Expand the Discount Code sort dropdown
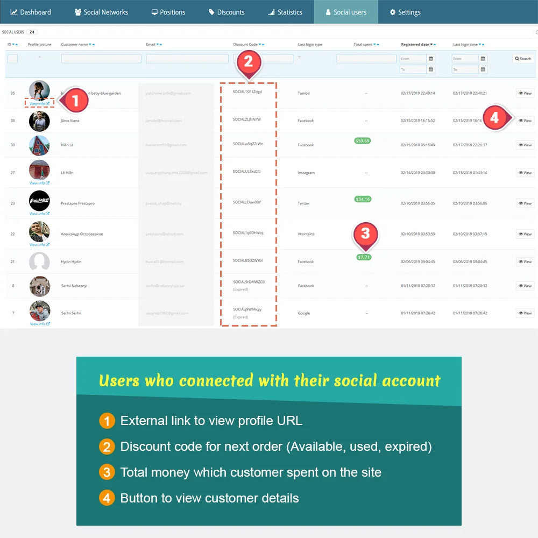The height and width of the screenshot is (538, 538). (260, 44)
